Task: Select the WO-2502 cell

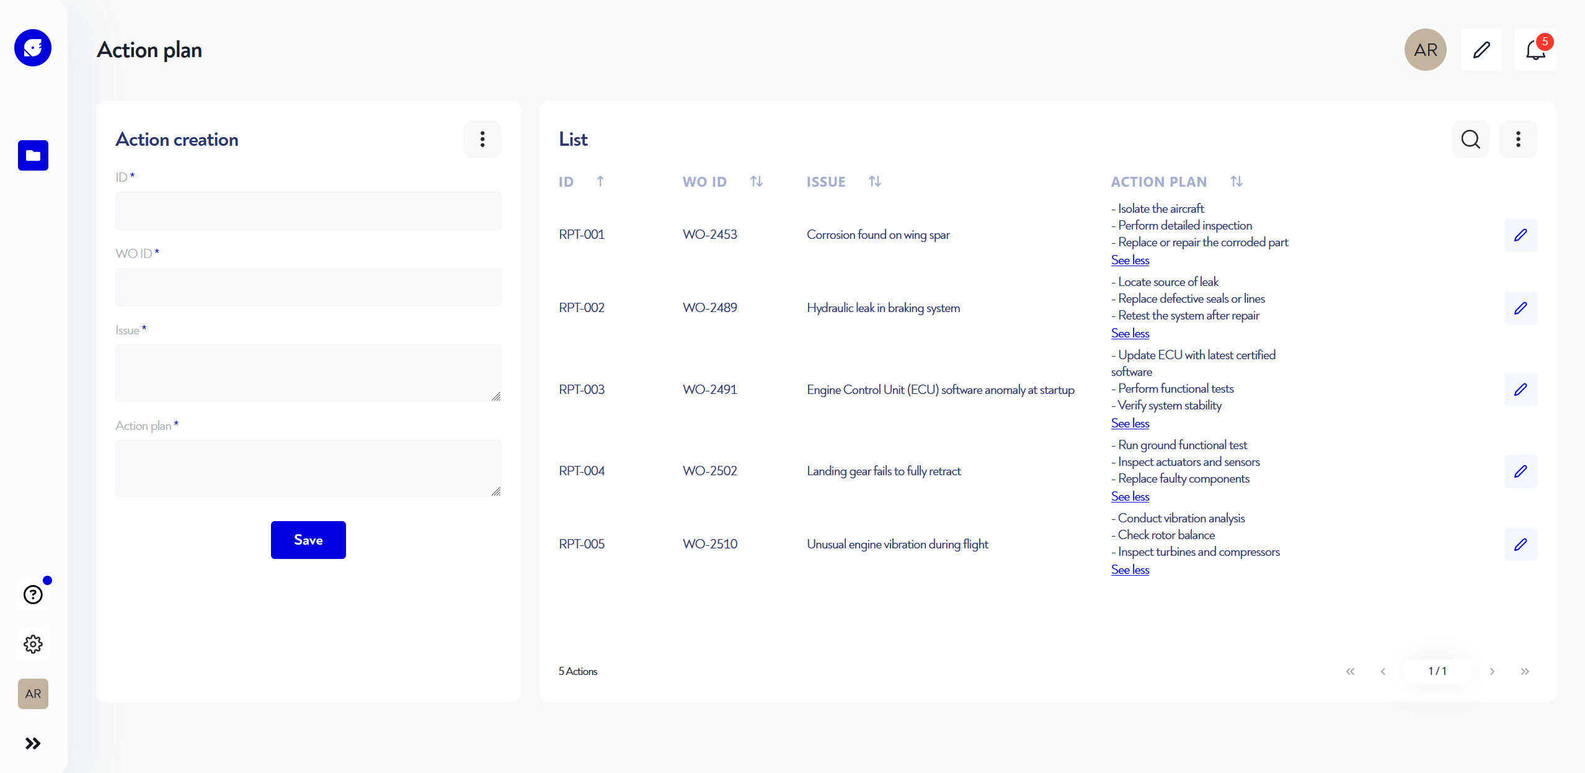Action: tap(710, 471)
